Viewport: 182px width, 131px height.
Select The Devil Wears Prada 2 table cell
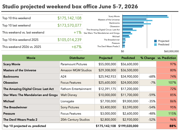coord(31,120)
